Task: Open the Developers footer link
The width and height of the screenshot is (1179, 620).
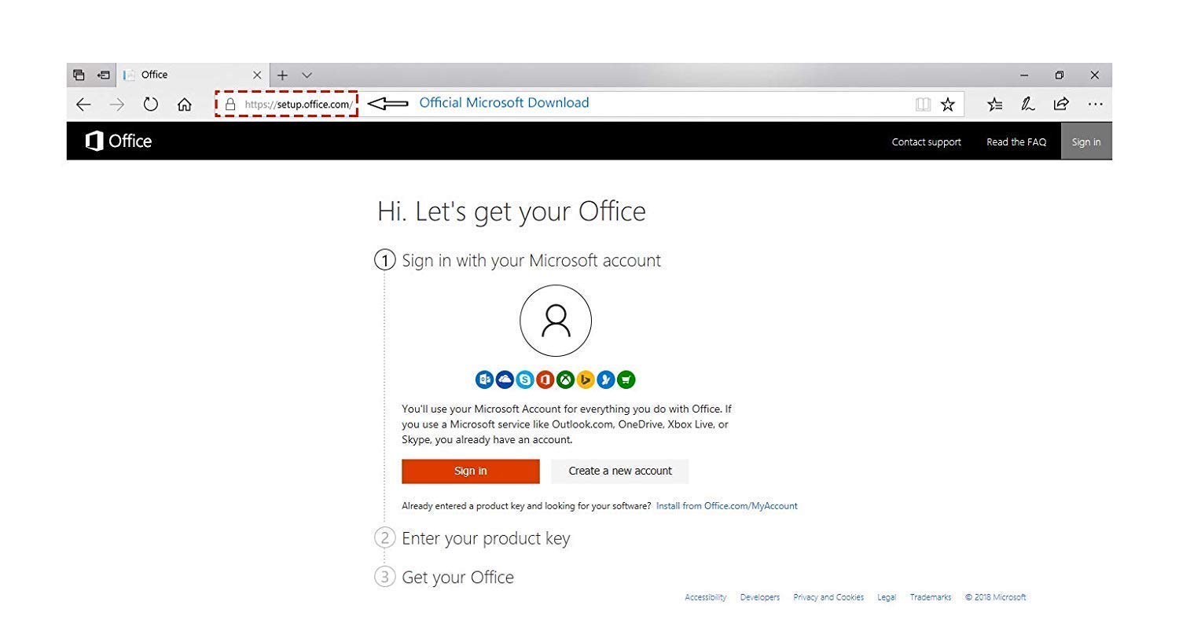Action: 760,597
